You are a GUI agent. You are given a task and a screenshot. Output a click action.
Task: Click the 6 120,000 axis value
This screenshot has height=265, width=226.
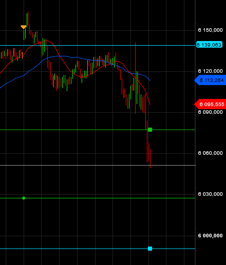210,71
